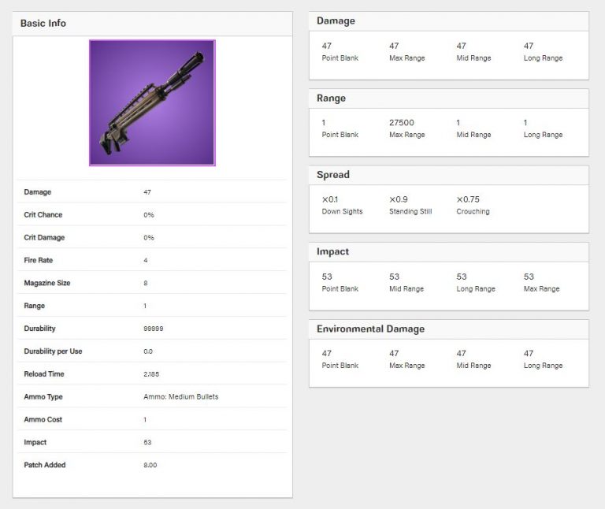Click Long Range label in Damage panel
The image size is (605, 509).
[x=543, y=58]
